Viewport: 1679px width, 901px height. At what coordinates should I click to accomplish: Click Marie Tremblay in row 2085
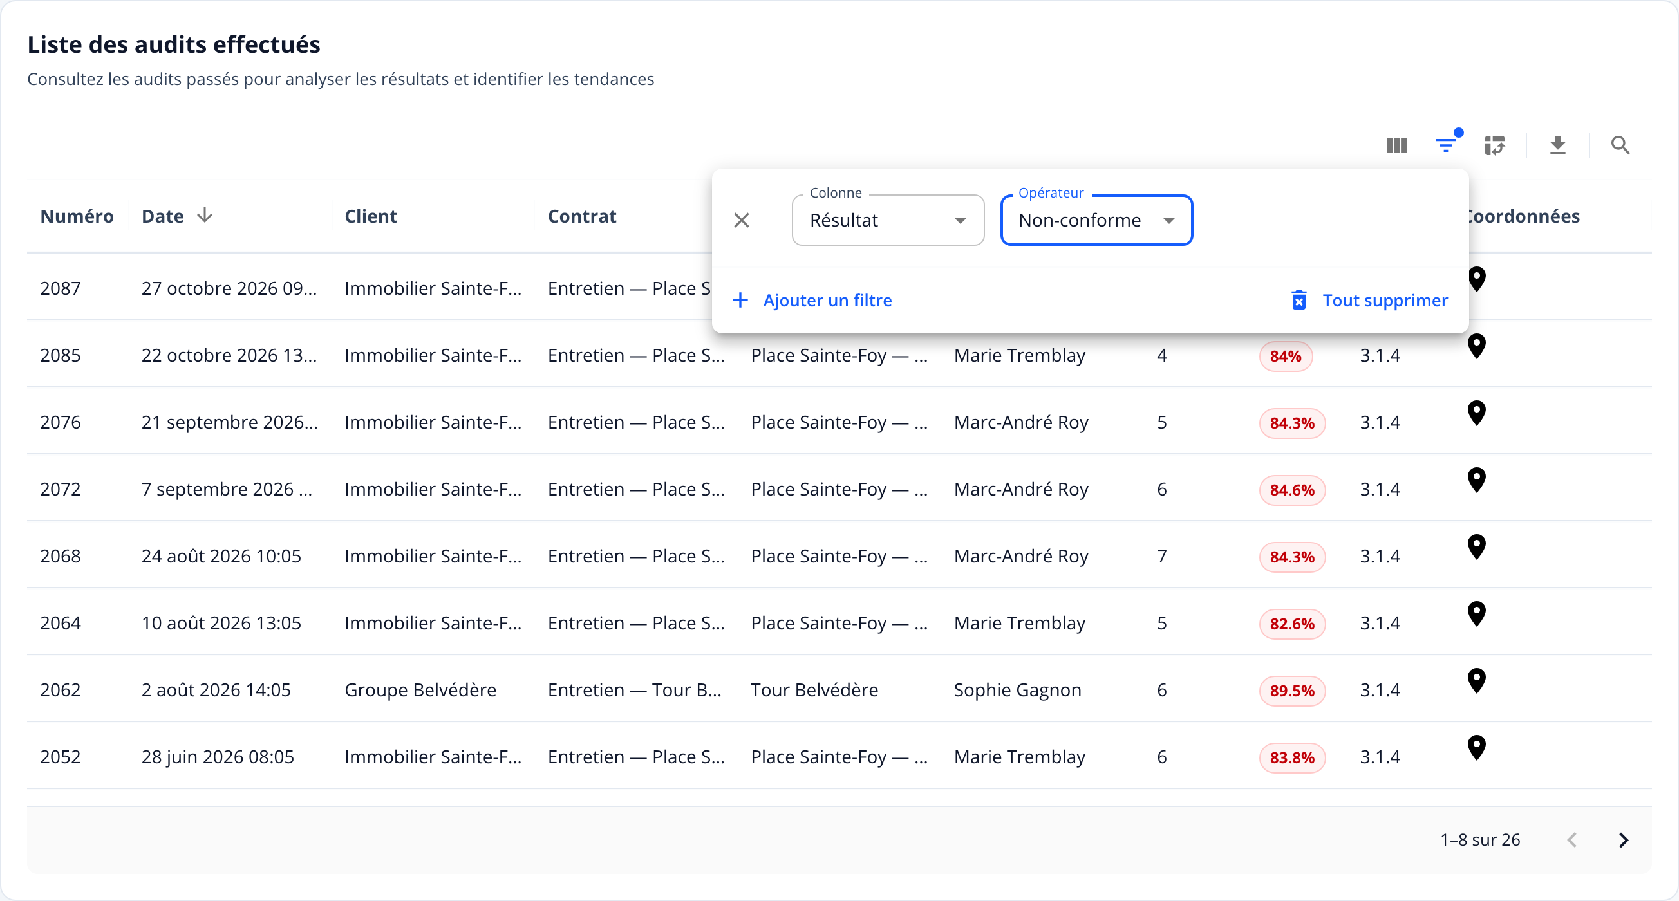pyautogui.click(x=1019, y=356)
